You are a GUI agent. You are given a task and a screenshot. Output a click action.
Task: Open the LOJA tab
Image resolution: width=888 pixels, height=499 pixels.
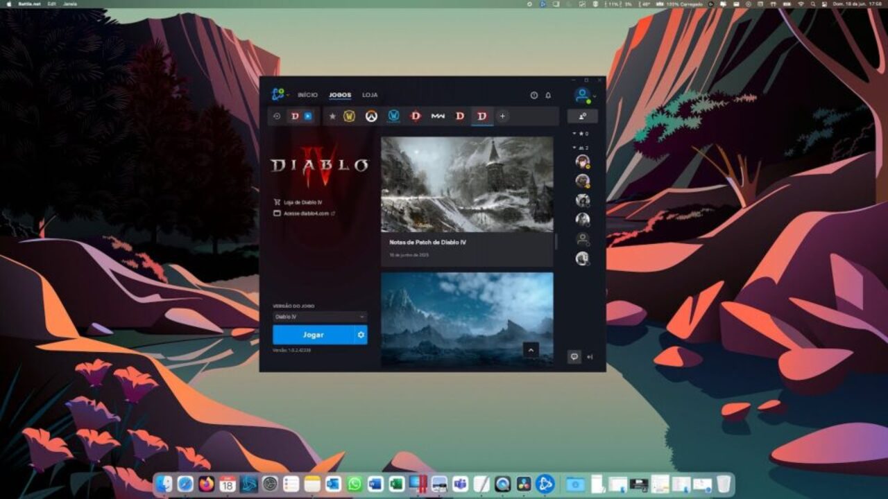pos(370,95)
